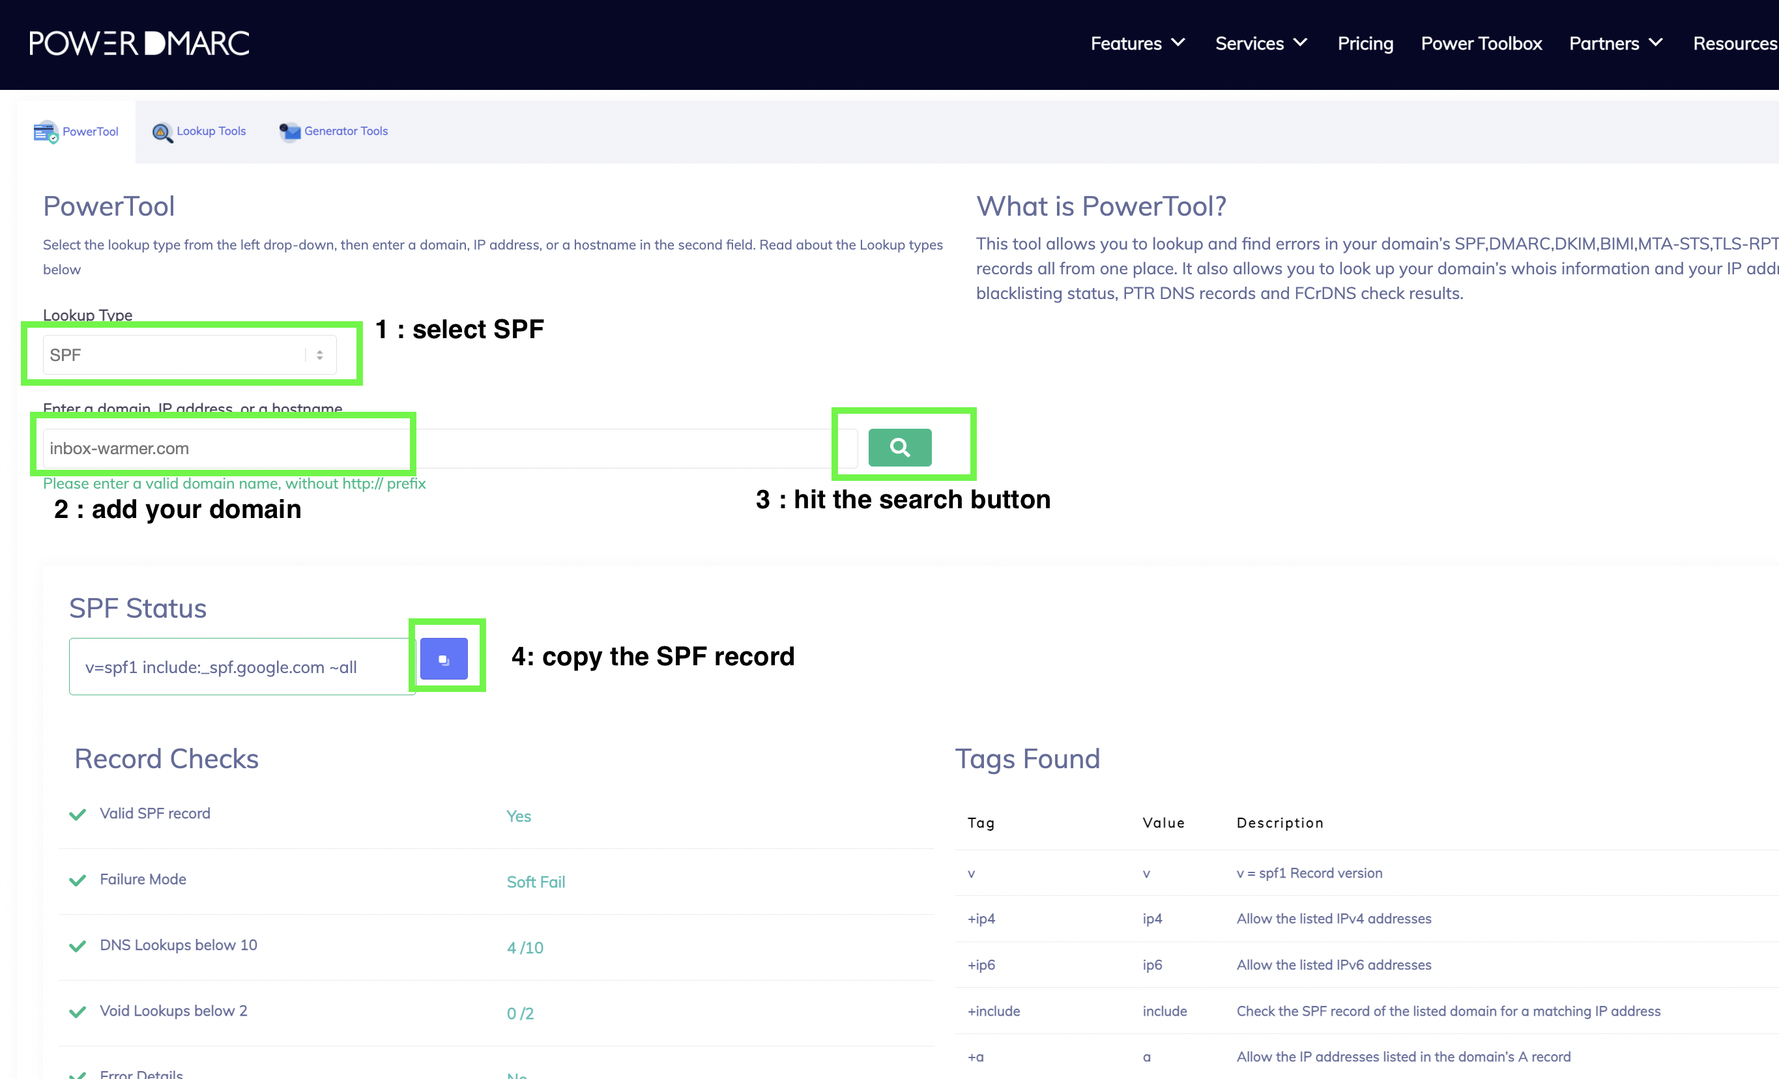Click the domain input field with inbox-warmer.com
The width and height of the screenshot is (1779, 1079).
[x=450, y=448]
